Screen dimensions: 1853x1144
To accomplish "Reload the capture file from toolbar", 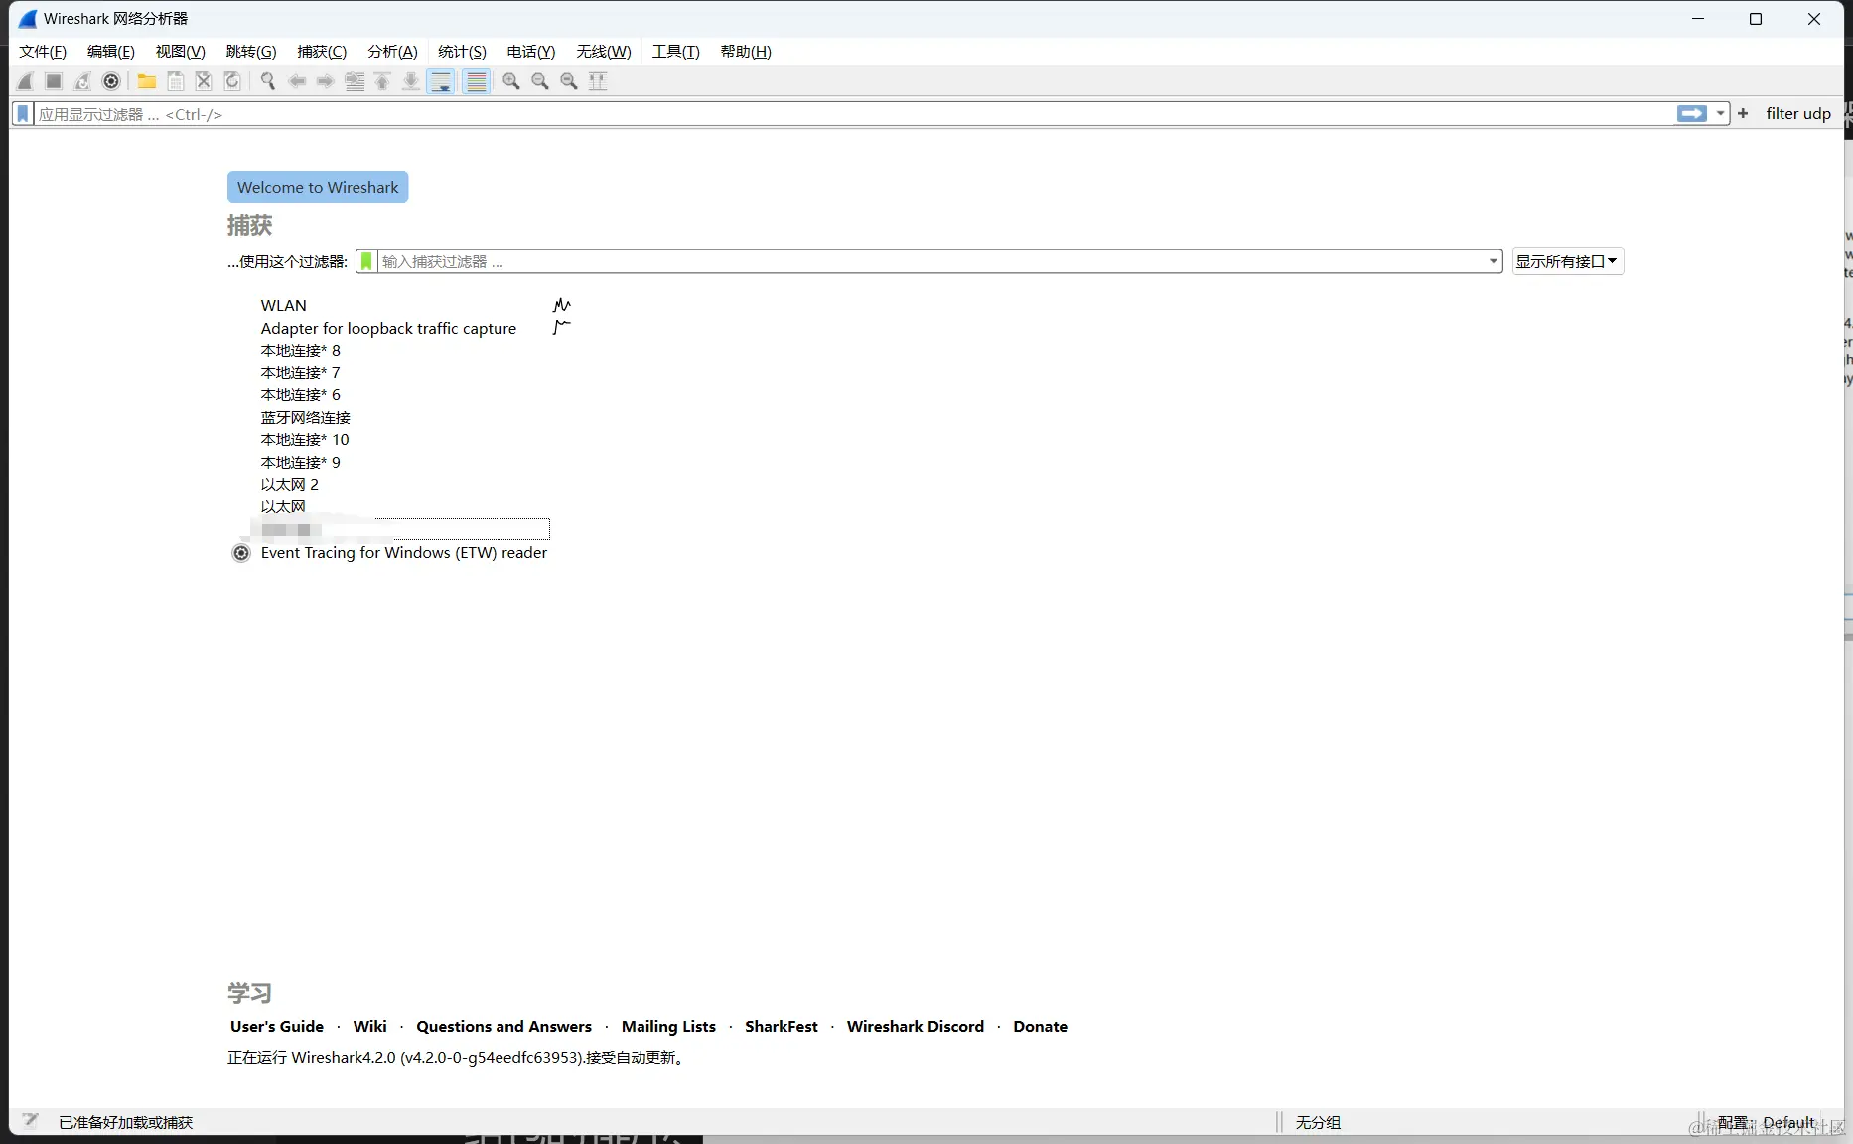I will point(232,81).
